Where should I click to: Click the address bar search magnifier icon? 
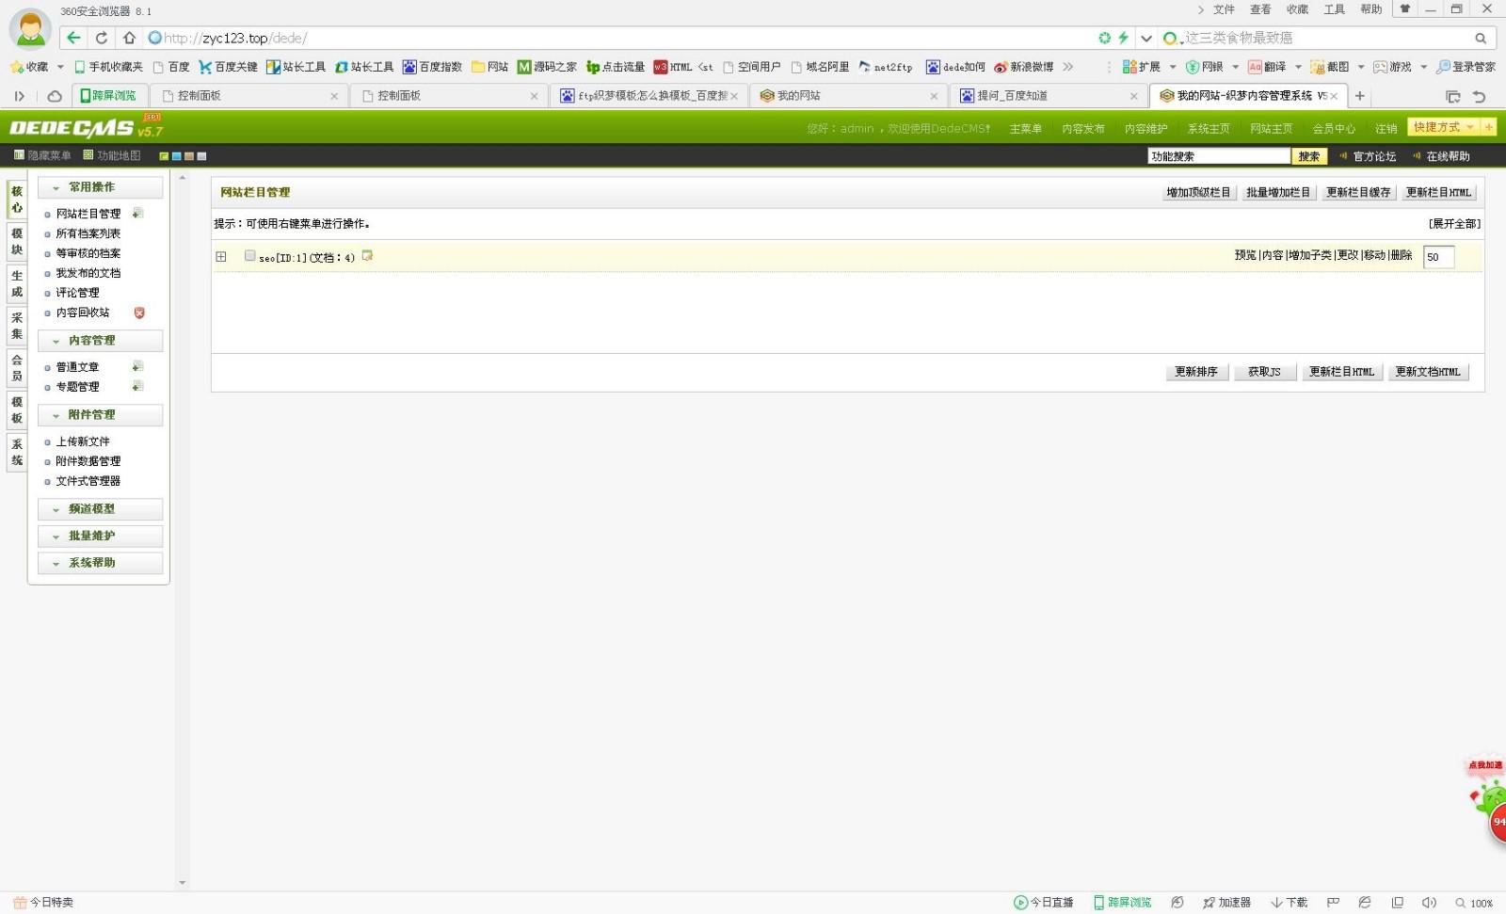click(1481, 39)
